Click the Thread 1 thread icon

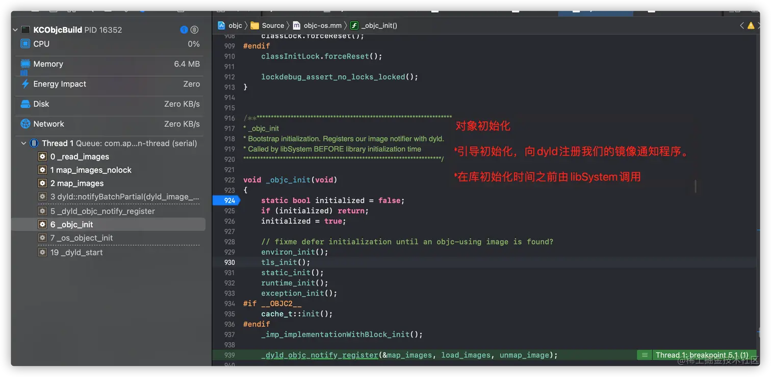[x=34, y=144]
